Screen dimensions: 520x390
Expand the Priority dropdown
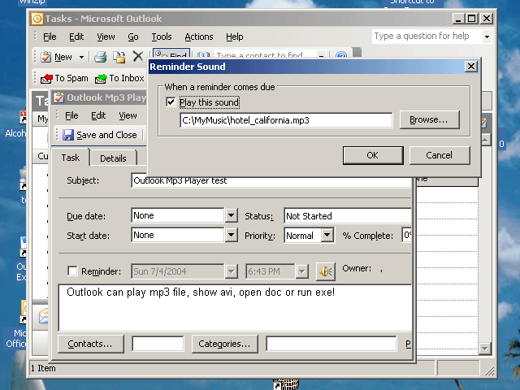pos(327,235)
